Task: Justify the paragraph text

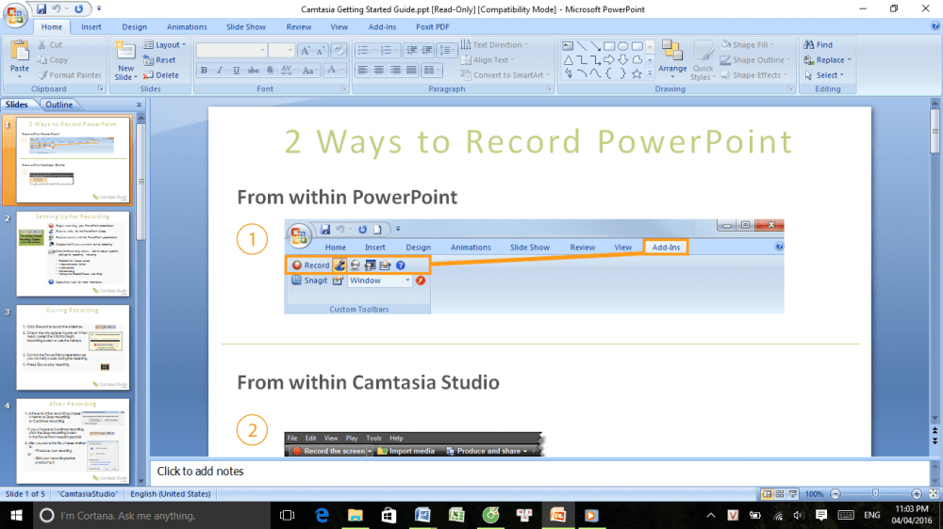Action: (x=411, y=71)
